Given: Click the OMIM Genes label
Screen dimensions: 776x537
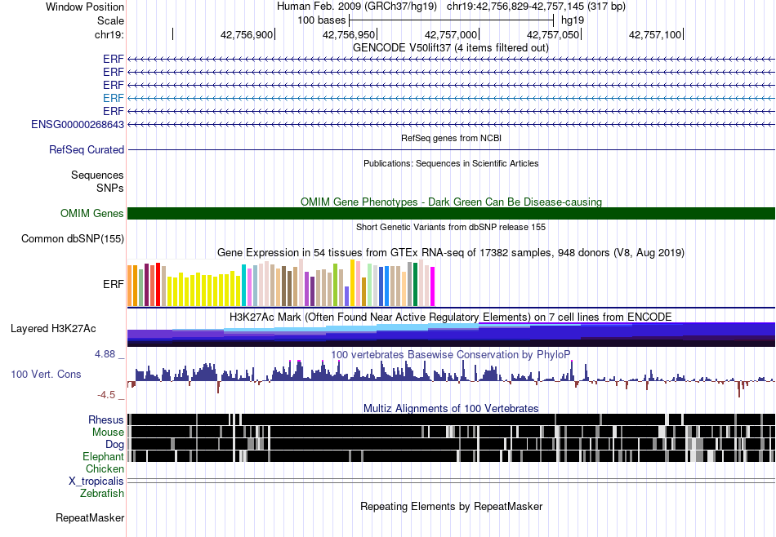Looking at the screenshot, I should point(92,213).
